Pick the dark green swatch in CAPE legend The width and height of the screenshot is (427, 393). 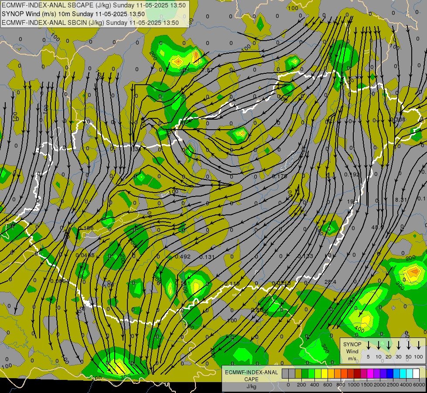(305, 373)
